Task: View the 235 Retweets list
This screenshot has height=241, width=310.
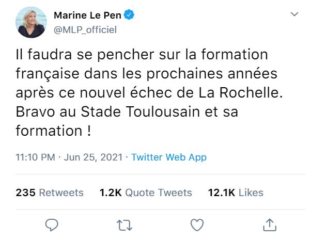Action: [50, 192]
